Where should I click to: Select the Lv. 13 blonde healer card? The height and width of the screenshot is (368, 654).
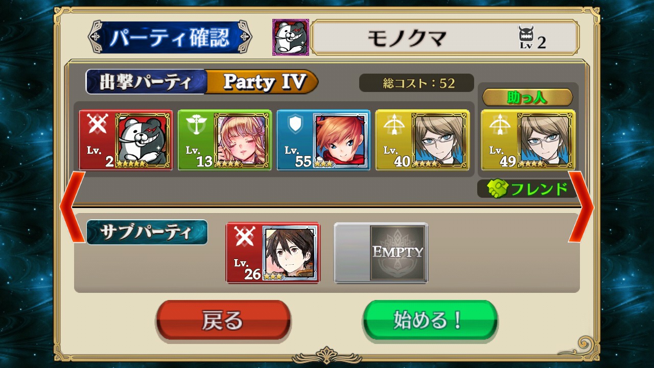[225, 140]
